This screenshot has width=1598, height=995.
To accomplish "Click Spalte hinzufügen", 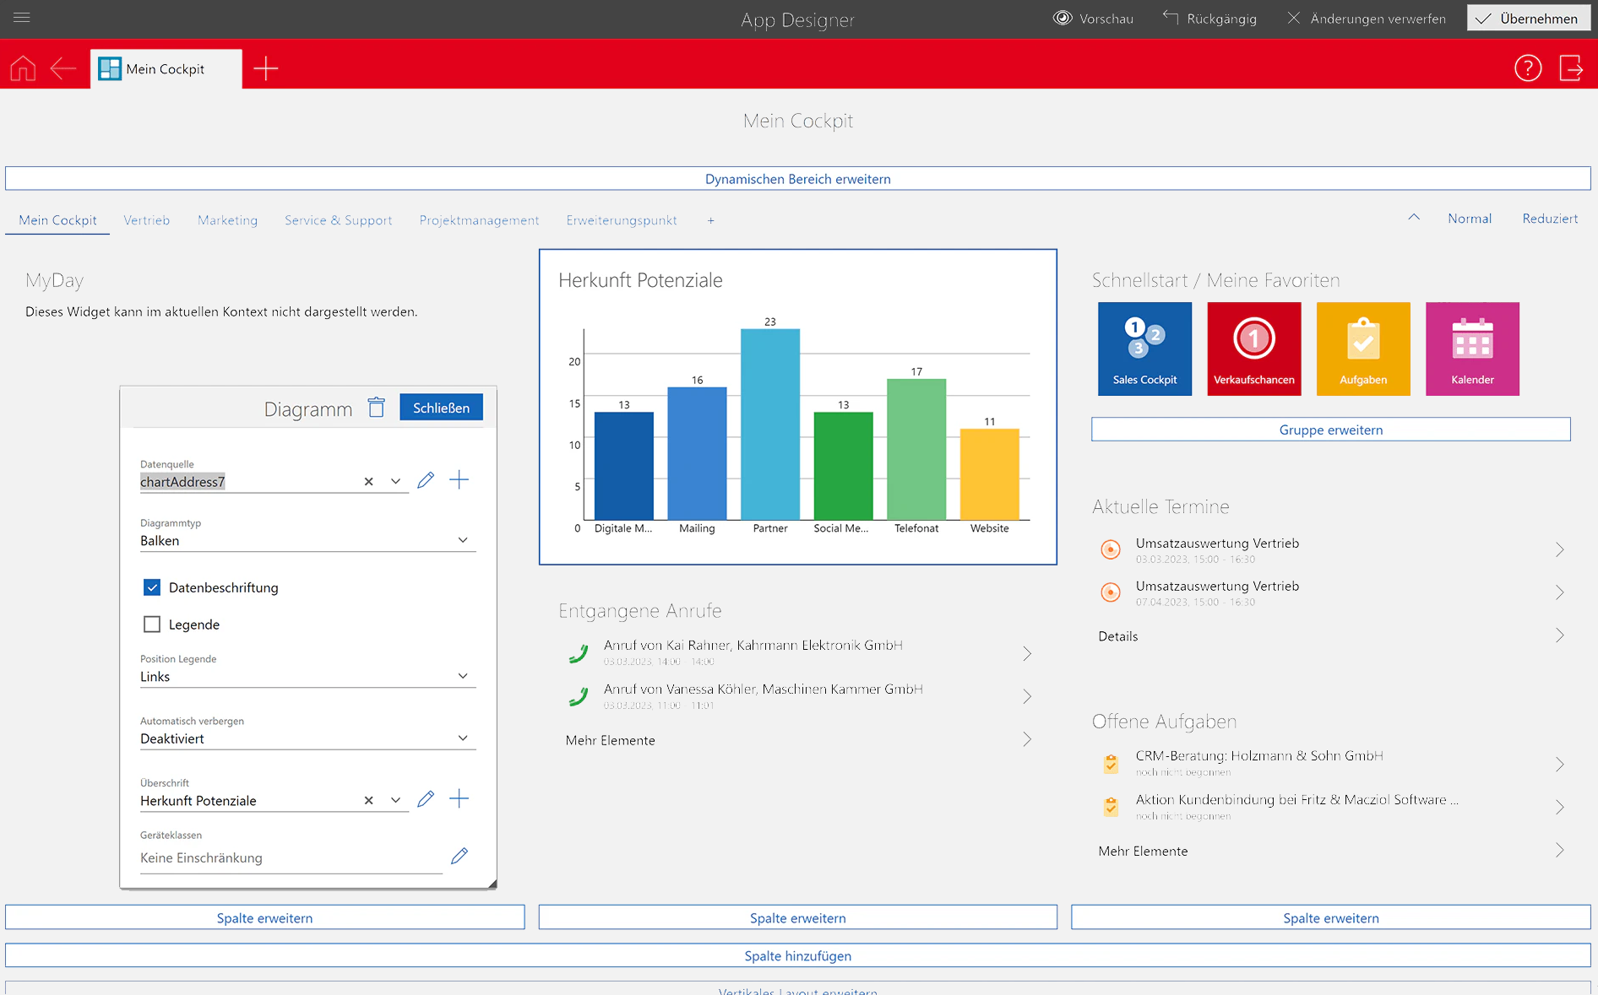I will [x=798, y=955].
